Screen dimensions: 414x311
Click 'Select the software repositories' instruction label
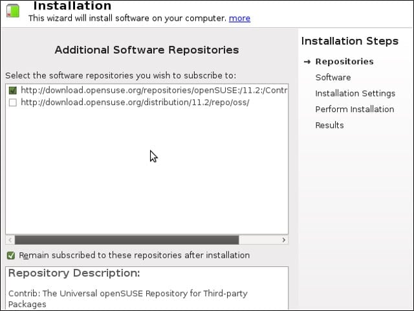coord(121,76)
